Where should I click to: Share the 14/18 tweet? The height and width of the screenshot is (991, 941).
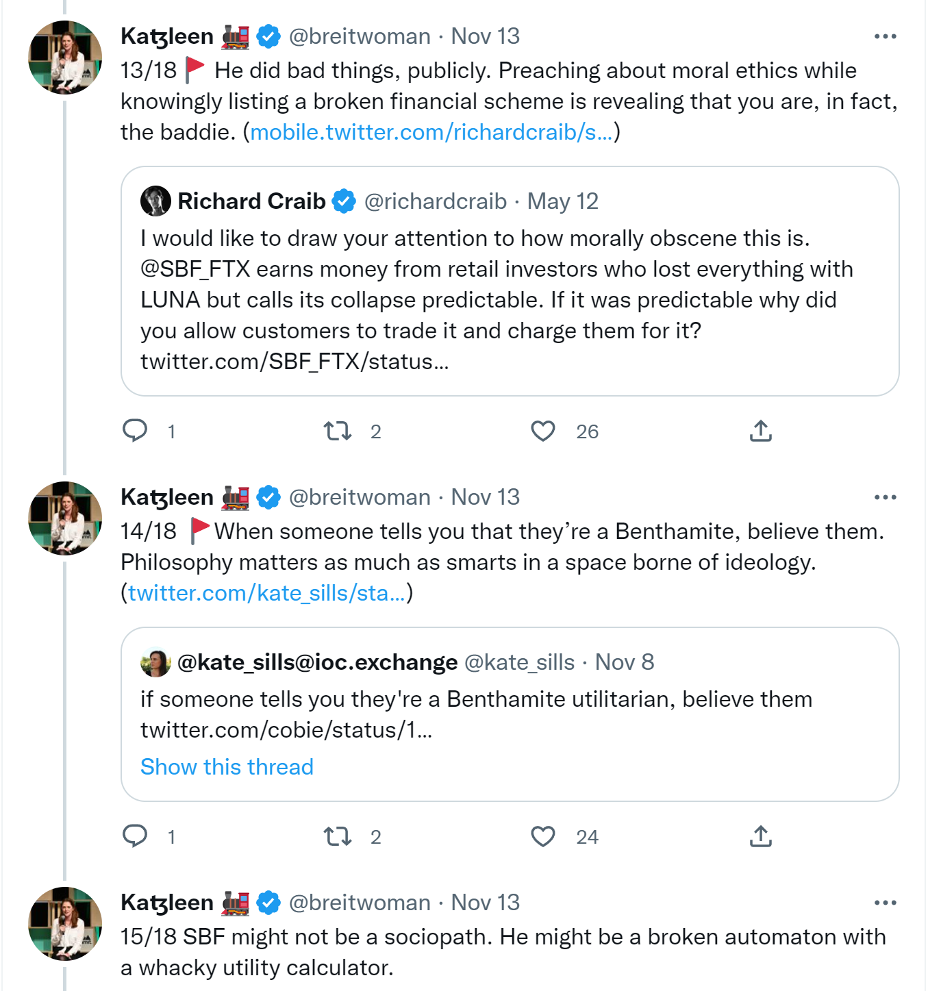click(760, 836)
